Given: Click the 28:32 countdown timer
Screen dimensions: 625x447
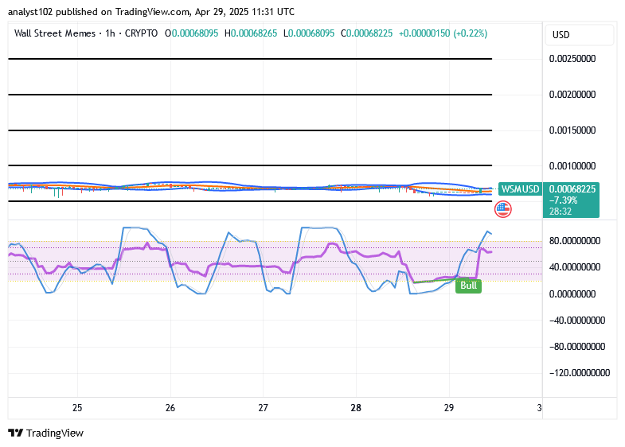Looking at the screenshot, I should [x=561, y=212].
